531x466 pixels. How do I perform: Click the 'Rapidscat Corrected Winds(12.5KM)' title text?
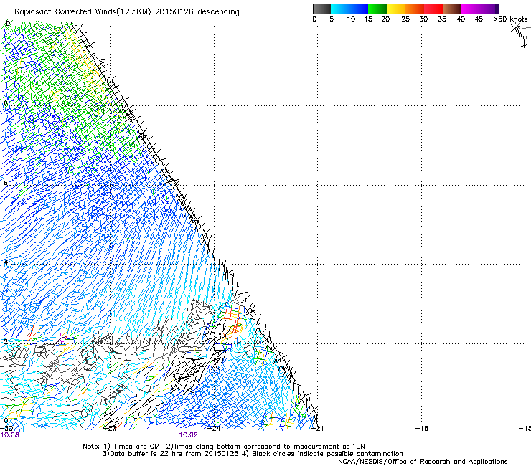(83, 12)
